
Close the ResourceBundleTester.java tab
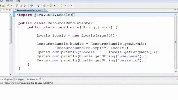(44, 10)
